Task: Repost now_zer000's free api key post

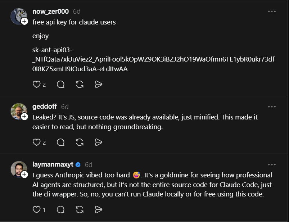Action: point(80,85)
